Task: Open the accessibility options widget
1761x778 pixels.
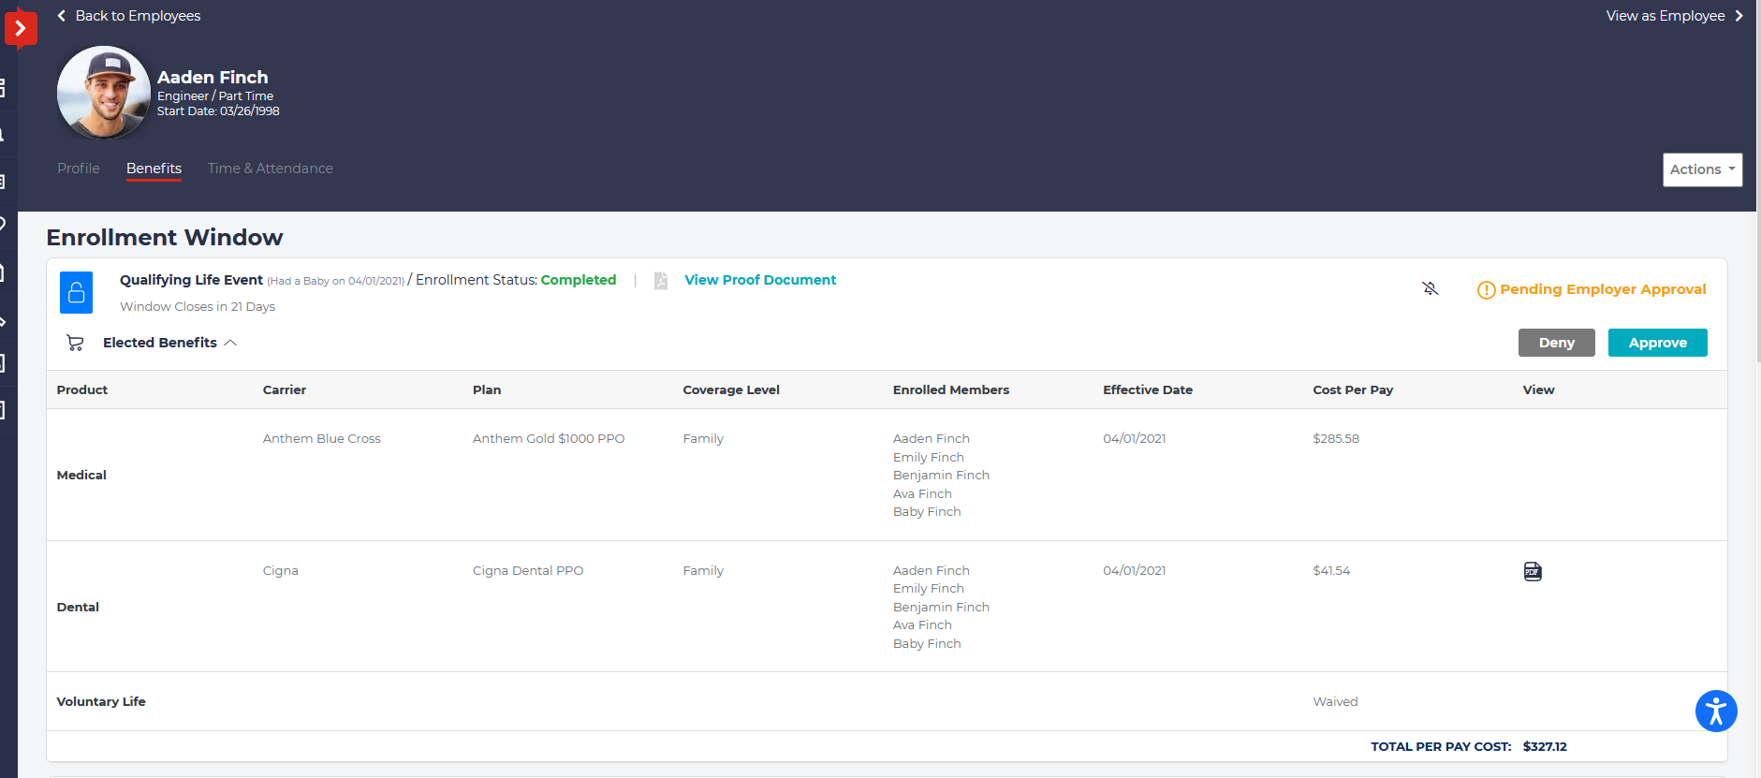Action: [x=1715, y=712]
